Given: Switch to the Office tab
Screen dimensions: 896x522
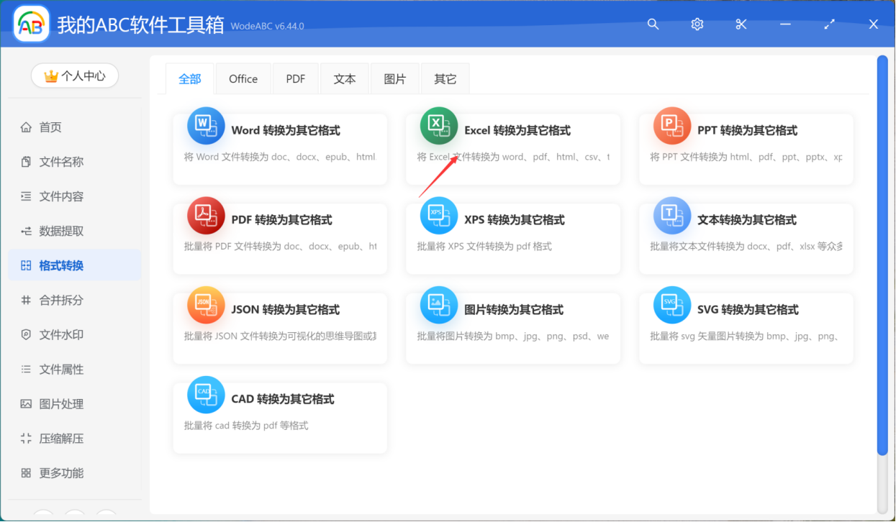Looking at the screenshot, I should [243, 78].
